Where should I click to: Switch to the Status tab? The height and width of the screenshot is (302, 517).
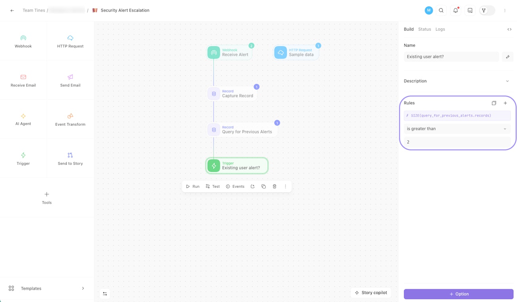(424, 29)
